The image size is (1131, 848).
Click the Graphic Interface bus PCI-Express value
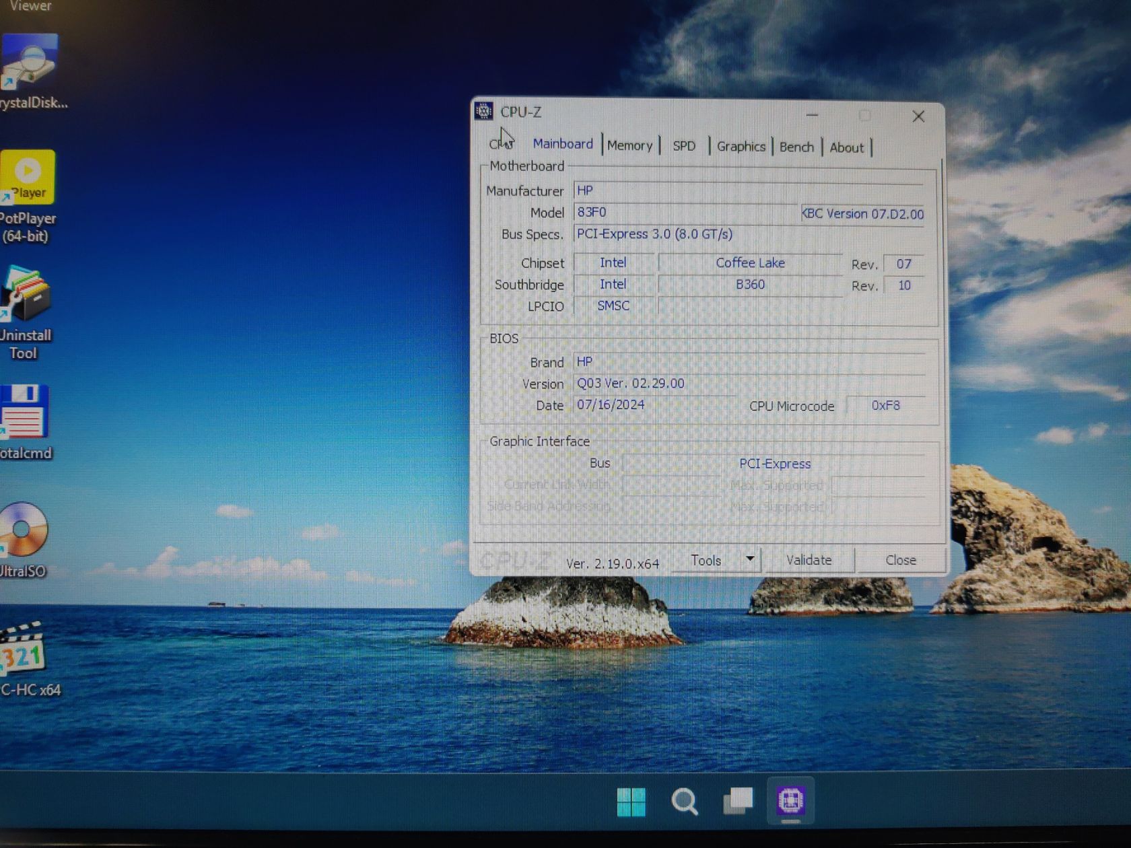774,464
